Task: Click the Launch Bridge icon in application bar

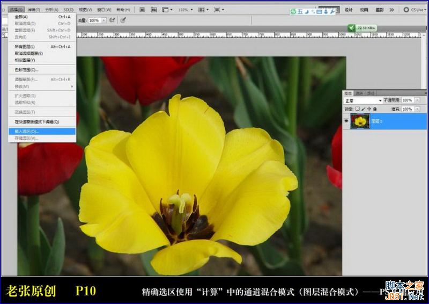Action: click(142, 10)
